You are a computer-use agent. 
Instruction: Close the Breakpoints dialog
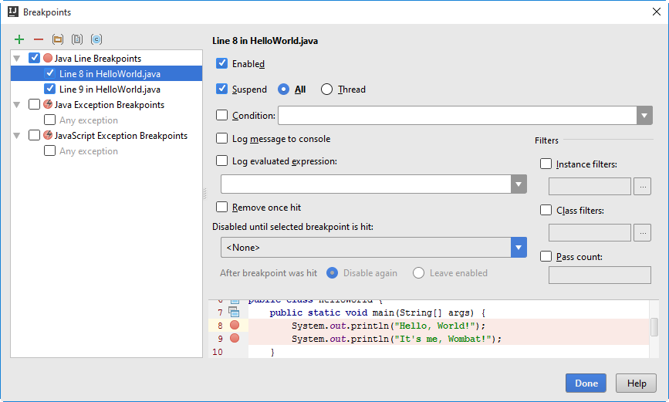click(657, 12)
